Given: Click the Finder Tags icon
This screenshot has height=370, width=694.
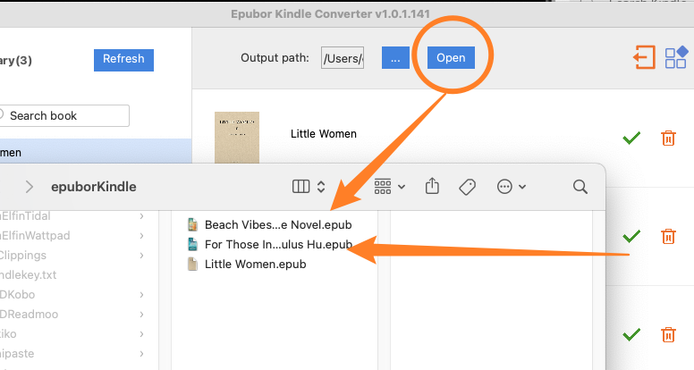Looking at the screenshot, I should [467, 187].
